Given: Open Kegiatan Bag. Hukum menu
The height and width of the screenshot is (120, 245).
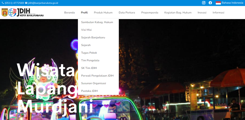Looking at the screenshot, I should (178, 12).
